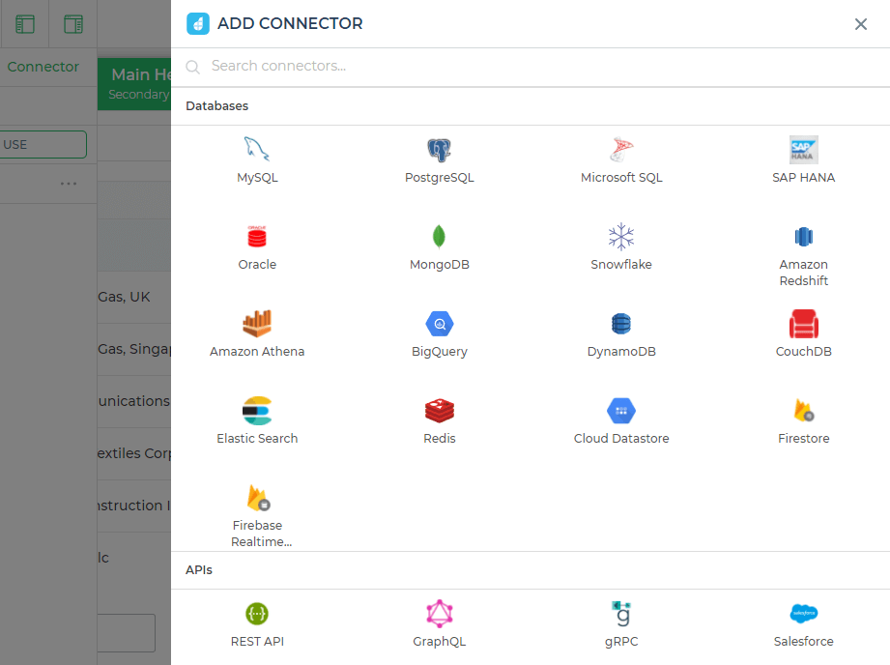Pick the Snowflake connector icon
Image resolution: width=890 pixels, height=665 pixels.
click(x=621, y=236)
